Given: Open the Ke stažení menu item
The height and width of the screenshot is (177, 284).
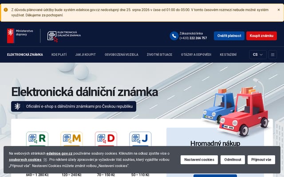Looking at the screenshot, I should click(228, 54).
